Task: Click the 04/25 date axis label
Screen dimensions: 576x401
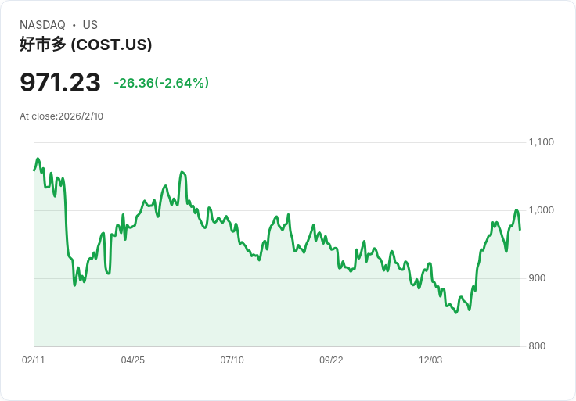Action: click(132, 360)
